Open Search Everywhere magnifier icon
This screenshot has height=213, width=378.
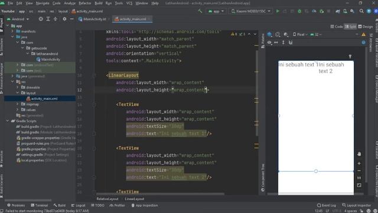tap(361, 11)
